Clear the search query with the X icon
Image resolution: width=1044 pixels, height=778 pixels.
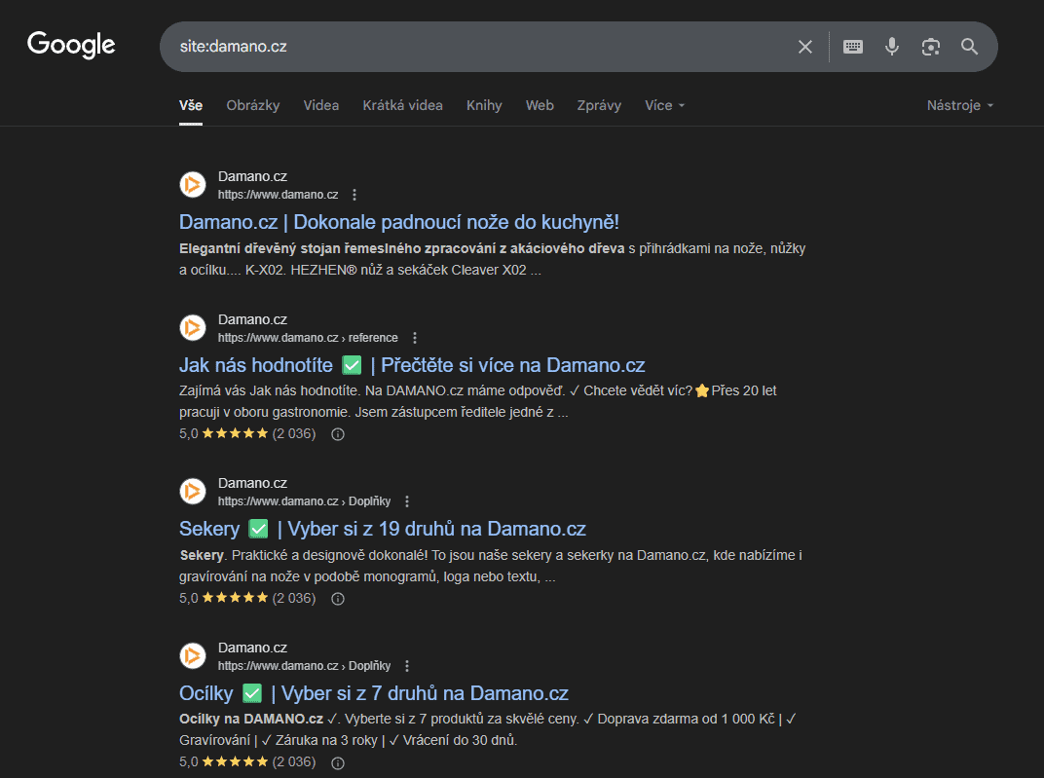click(x=805, y=46)
